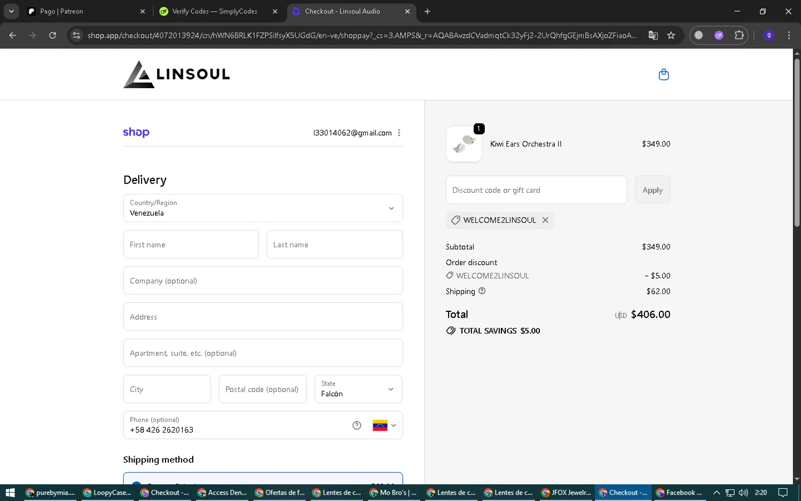Open the Facebook taskbar window

[x=680, y=492]
